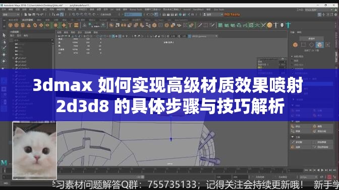Create a polygon torus from the shelf
The height and width of the screenshot is (190, 339).
click(35, 25)
